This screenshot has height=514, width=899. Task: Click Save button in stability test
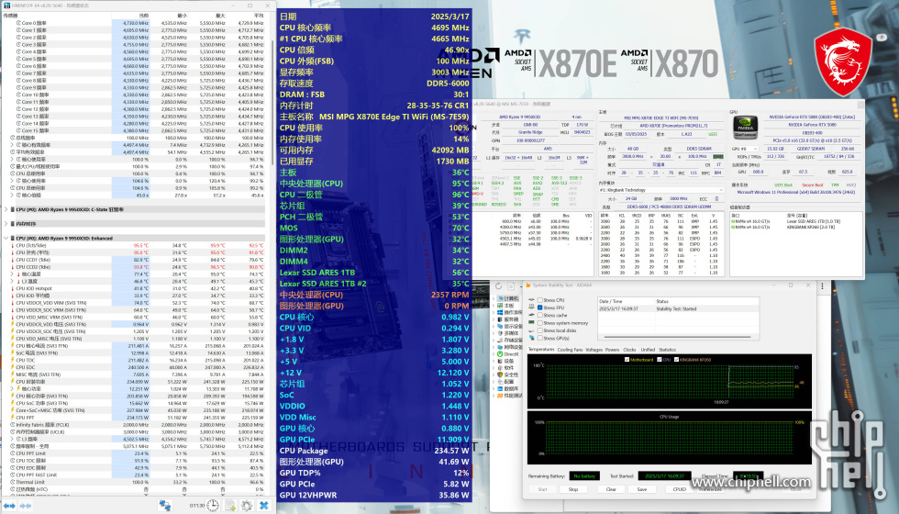coord(642,489)
